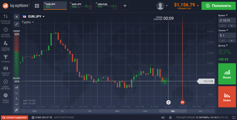Screen dimensions: 237x120
Task: Toggle fullscreen mode icon in bottom corner
Action: [234, 118]
